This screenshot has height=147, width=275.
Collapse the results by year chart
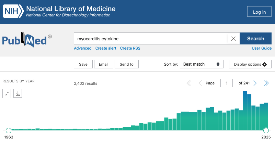(x=7, y=93)
